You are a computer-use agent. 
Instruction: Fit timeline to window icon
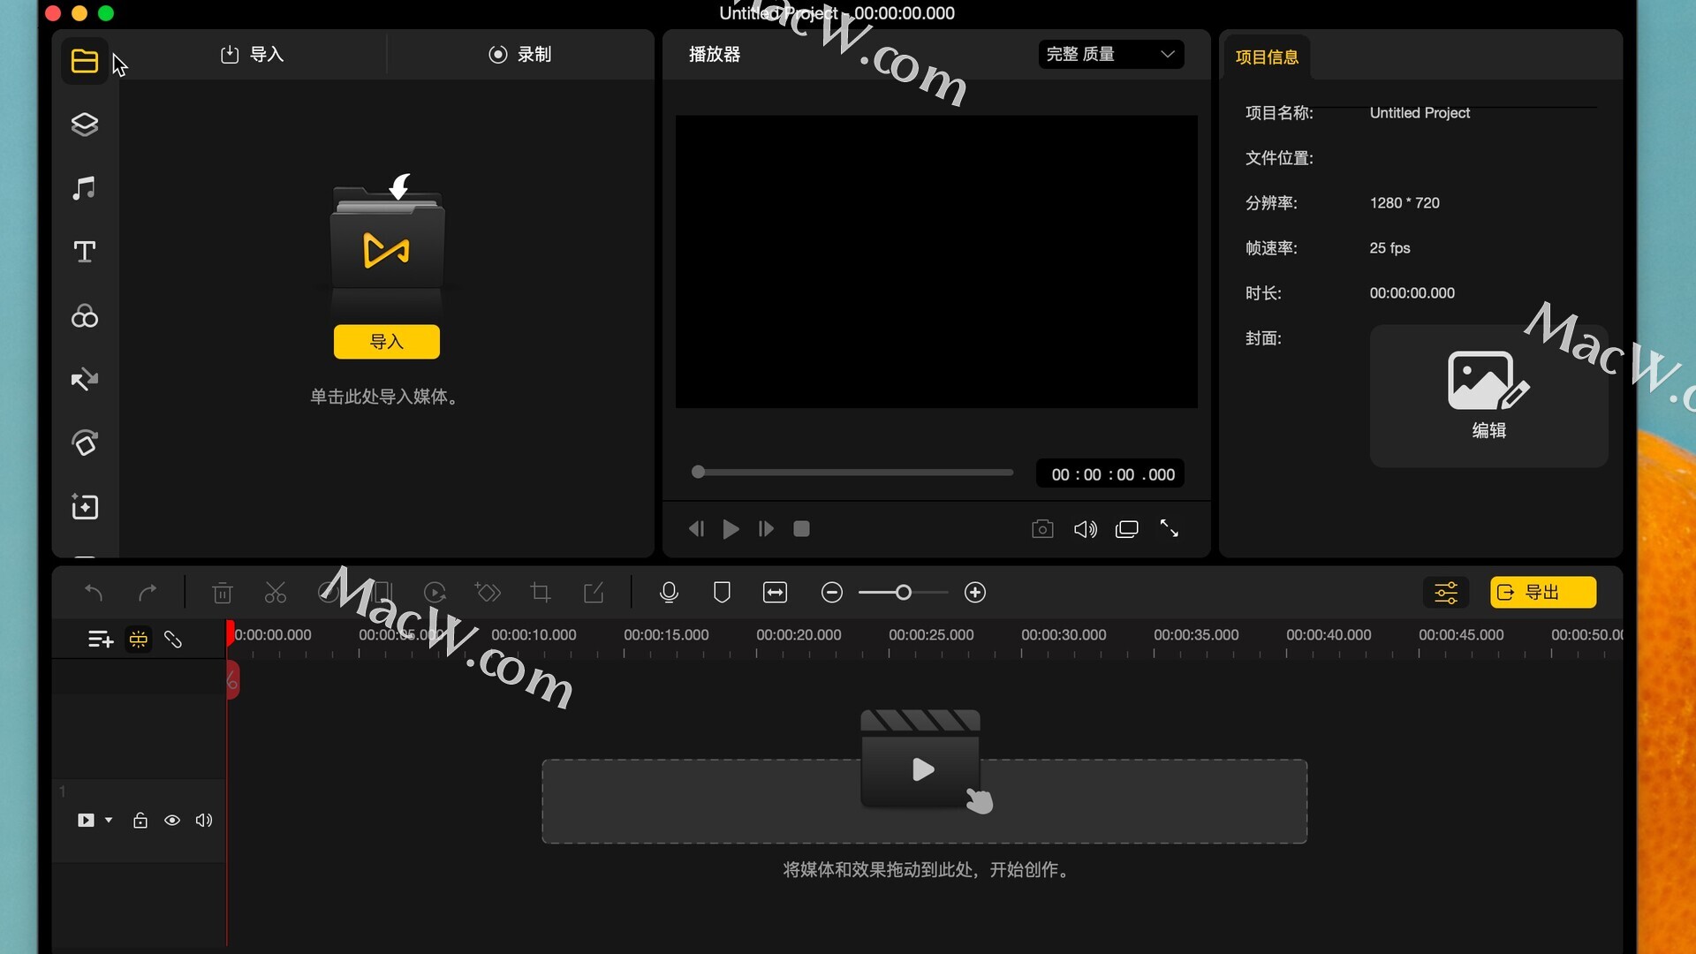click(775, 593)
